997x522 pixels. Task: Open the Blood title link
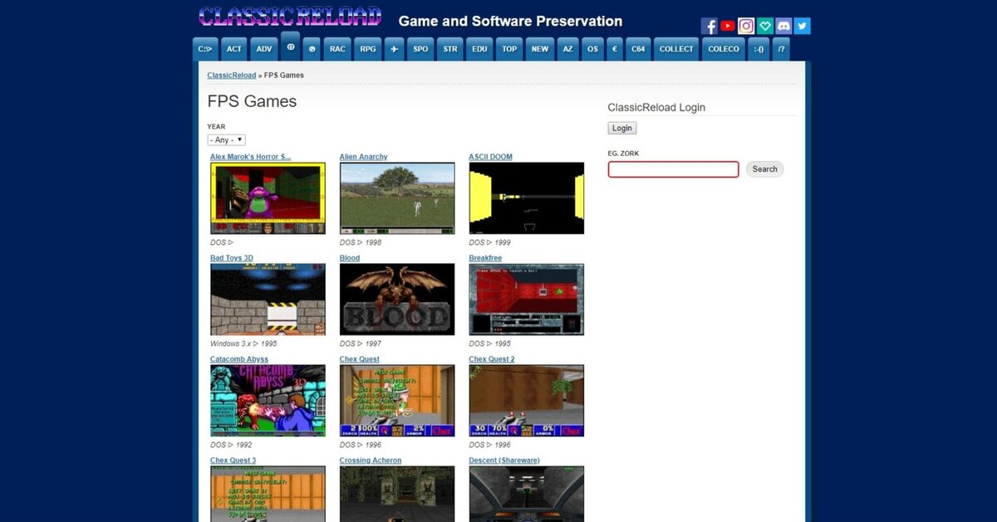350,258
